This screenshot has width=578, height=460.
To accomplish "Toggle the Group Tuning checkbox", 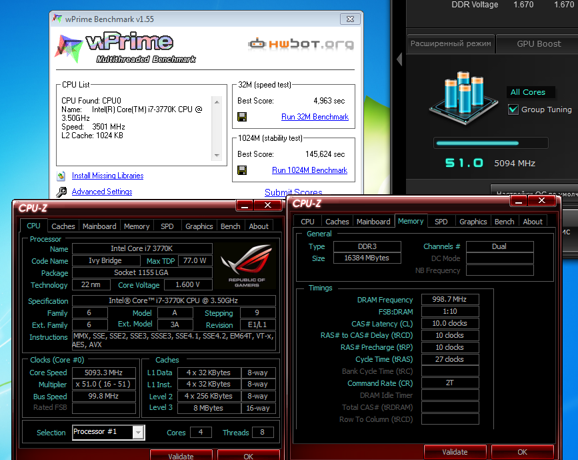I will 513,109.
